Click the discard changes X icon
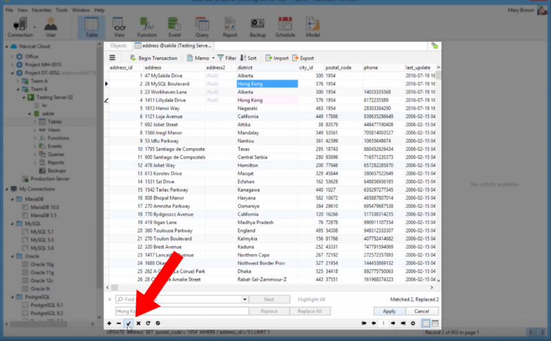The width and height of the screenshot is (551, 341). 138,323
